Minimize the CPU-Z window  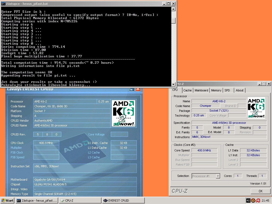[260, 84]
